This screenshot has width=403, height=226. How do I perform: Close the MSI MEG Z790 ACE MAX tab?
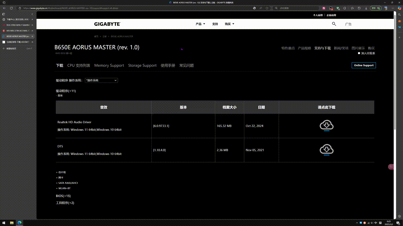tap(32, 31)
